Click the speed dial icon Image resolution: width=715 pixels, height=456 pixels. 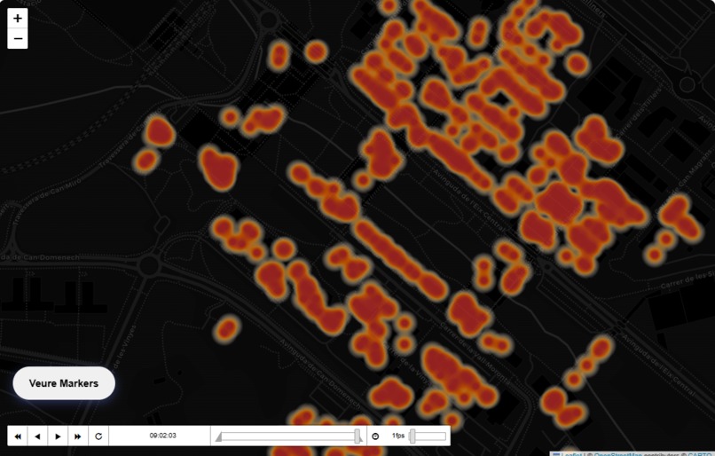pos(375,436)
